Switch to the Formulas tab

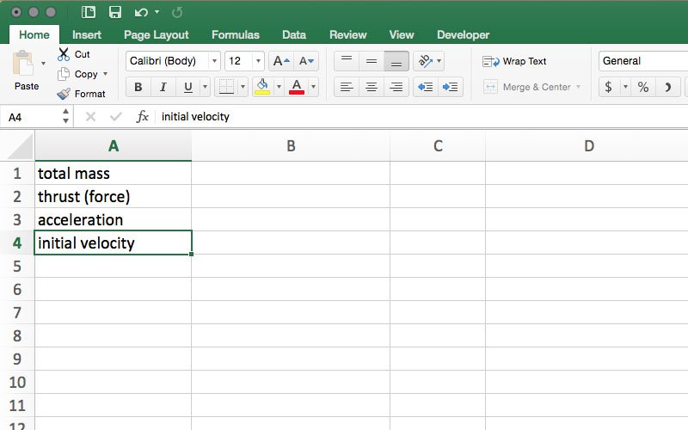[x=235, y=35]
